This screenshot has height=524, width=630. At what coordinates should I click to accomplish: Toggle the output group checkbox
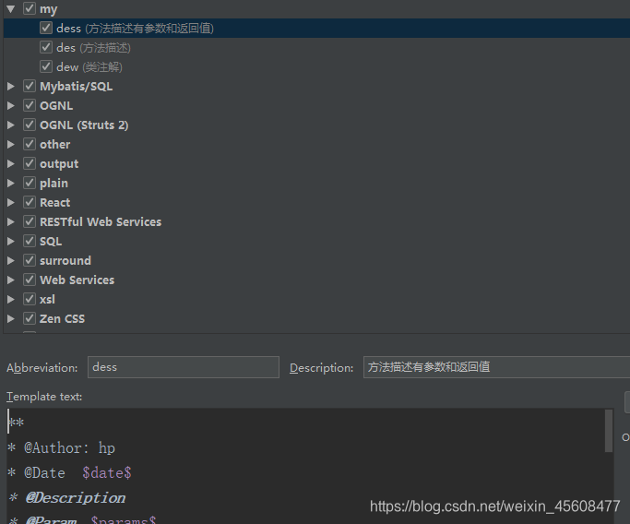tap(30, 163)
